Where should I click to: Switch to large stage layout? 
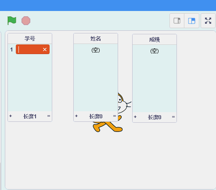tap(191, 21)
